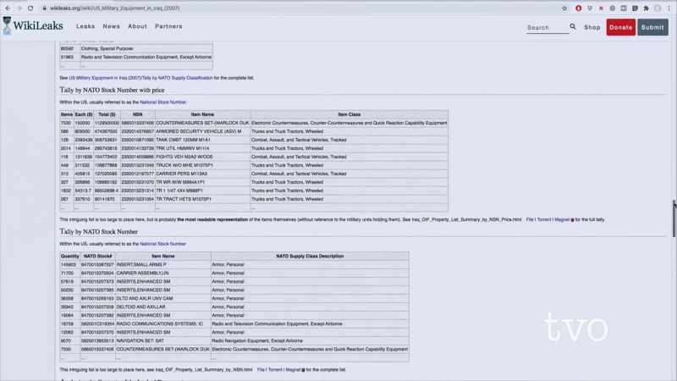Open the Shop link
This screenshot has width=677, height=381.
pyautogui.click(x=592, y=27)
